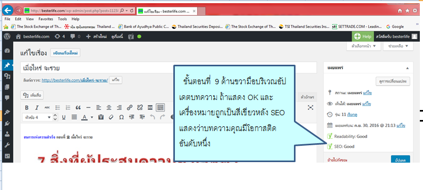Click the เพิ่มสื่อ add media button

(x=32, y=95)
